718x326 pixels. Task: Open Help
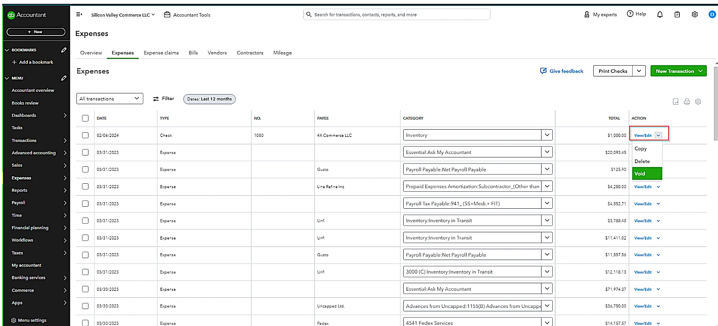(636, 14)
